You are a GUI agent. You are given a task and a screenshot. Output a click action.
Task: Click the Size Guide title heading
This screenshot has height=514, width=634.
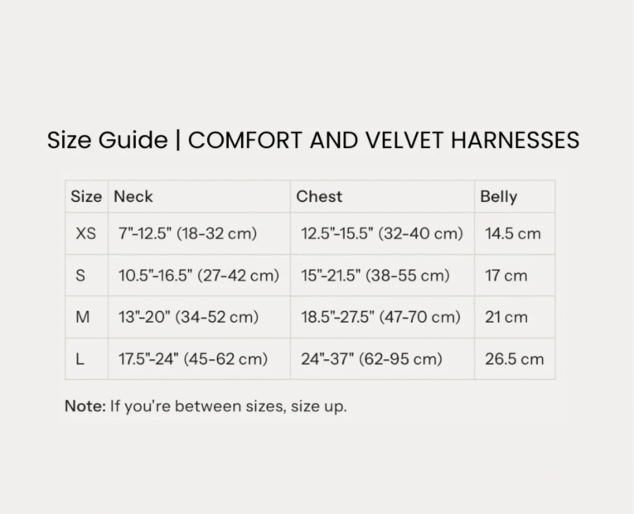(x=312, y=141)
